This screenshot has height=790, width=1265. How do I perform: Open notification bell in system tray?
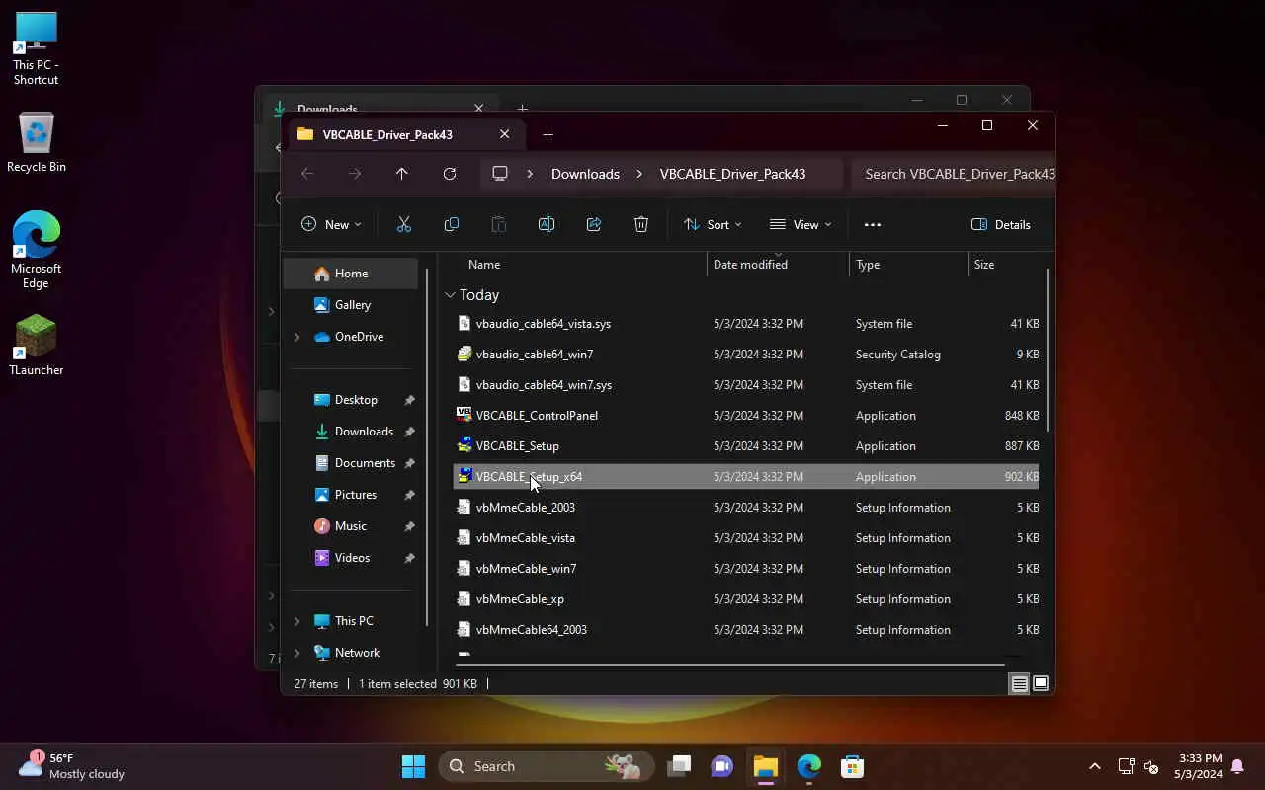(x=1237, y=766)
